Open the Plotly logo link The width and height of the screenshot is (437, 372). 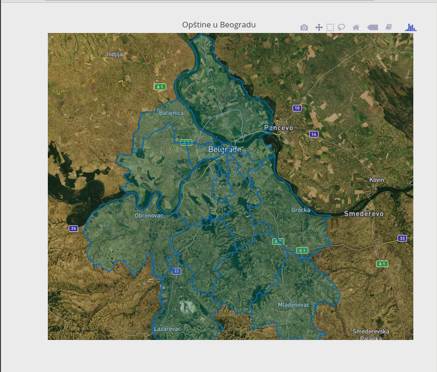point(411,27)
